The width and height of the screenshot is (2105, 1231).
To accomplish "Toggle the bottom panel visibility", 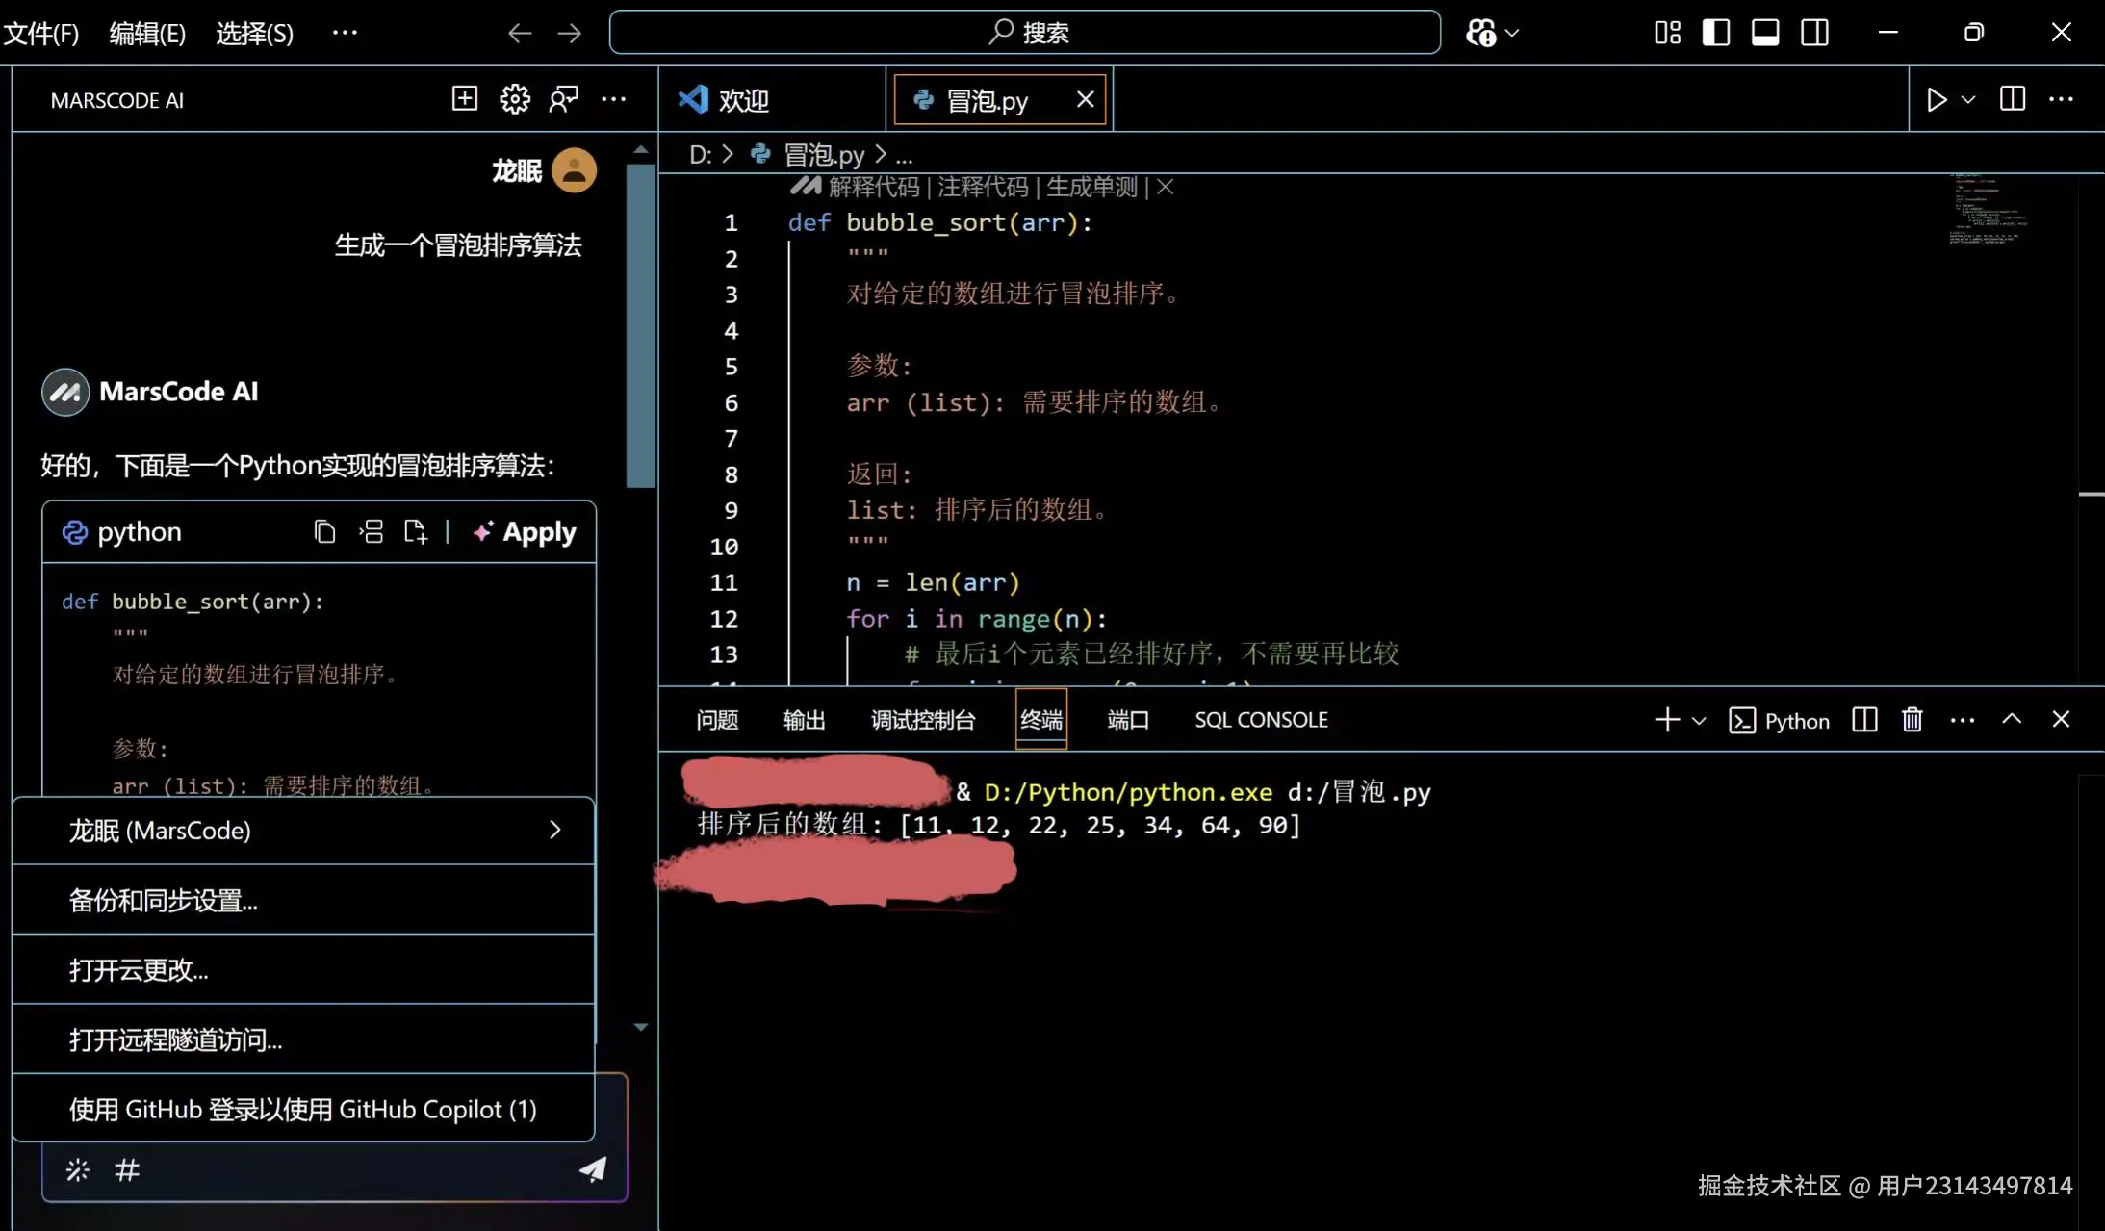I will pos(1765,32).
